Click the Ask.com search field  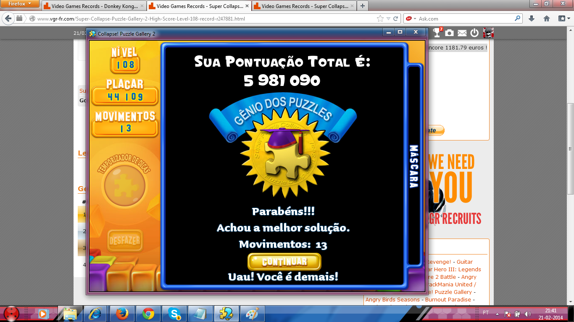[x=464, y=19]
